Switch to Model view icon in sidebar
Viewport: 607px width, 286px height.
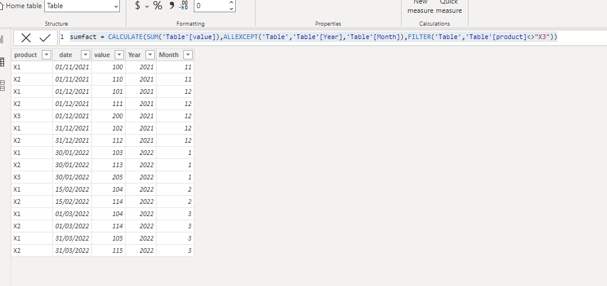[x=2, y=86]
